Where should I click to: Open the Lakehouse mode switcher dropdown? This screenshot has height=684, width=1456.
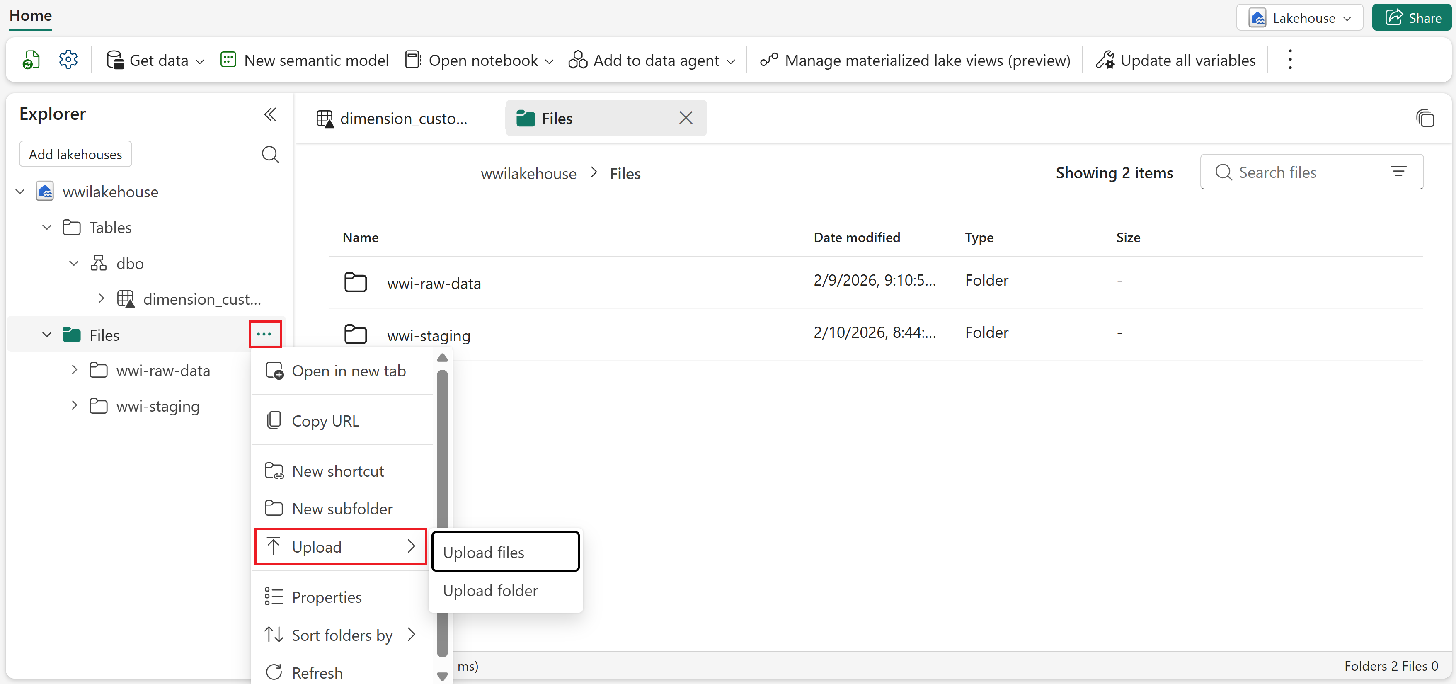pyautogui.click(x=1299, y=17)
